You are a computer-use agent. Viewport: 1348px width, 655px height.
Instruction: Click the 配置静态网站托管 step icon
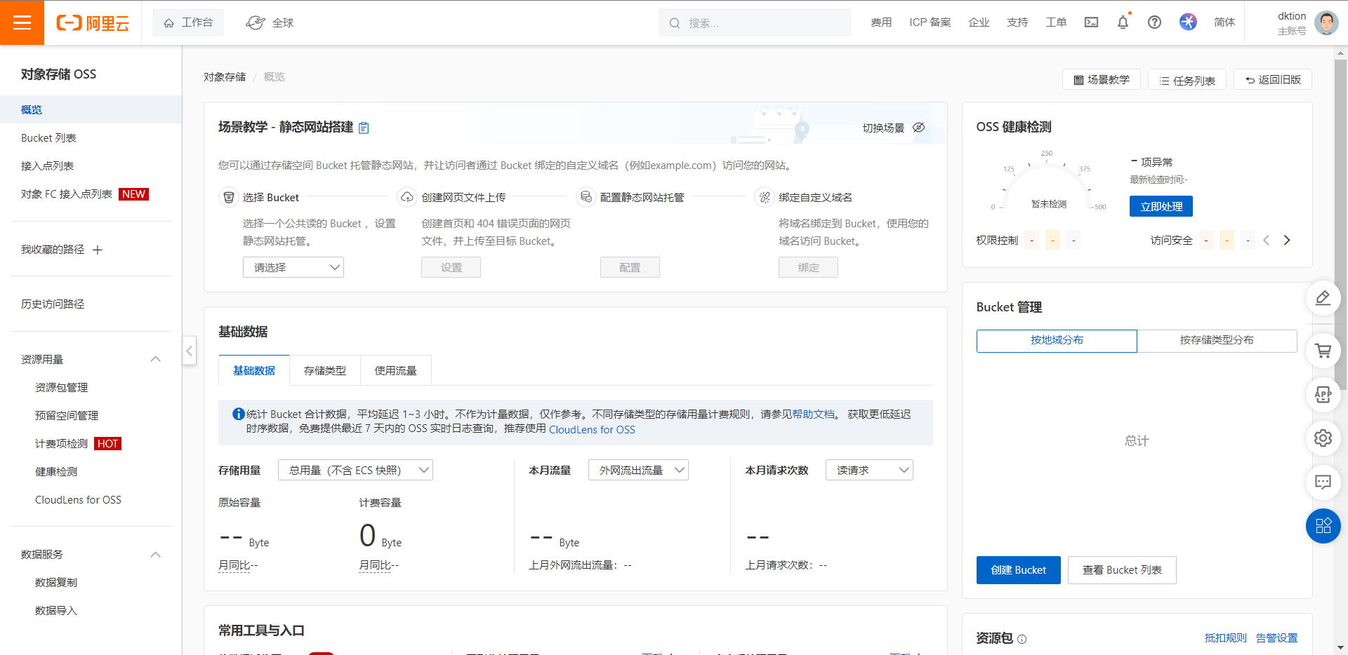(x=586, y=197)
